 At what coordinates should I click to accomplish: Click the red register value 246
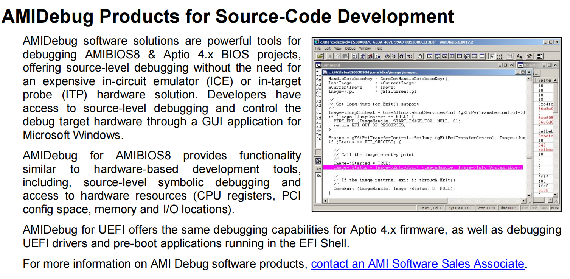[542, 145]
